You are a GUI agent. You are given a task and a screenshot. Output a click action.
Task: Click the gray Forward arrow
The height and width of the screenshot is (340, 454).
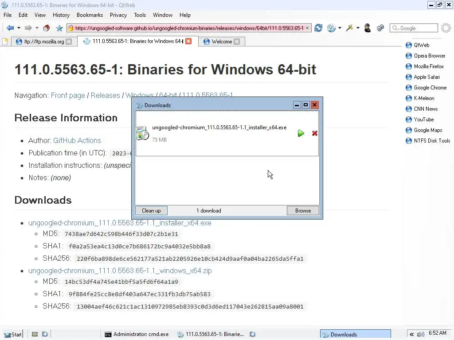[x=28, y=28]
